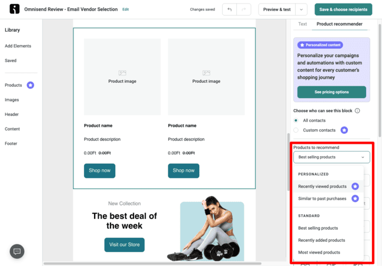
Task: Click the Edit link beside campaign title
Action: click(125, 9)
